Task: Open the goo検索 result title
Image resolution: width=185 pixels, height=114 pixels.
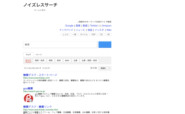Action: click(x=28, y=89)
